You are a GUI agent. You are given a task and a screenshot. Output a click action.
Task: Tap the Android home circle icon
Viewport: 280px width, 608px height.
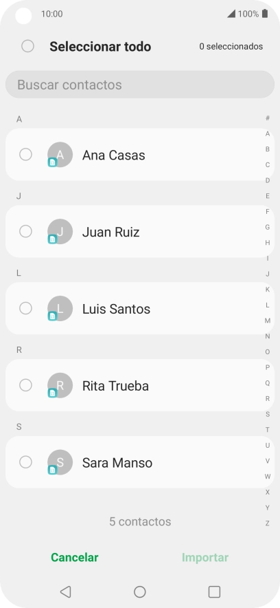(x=139, y=591)
